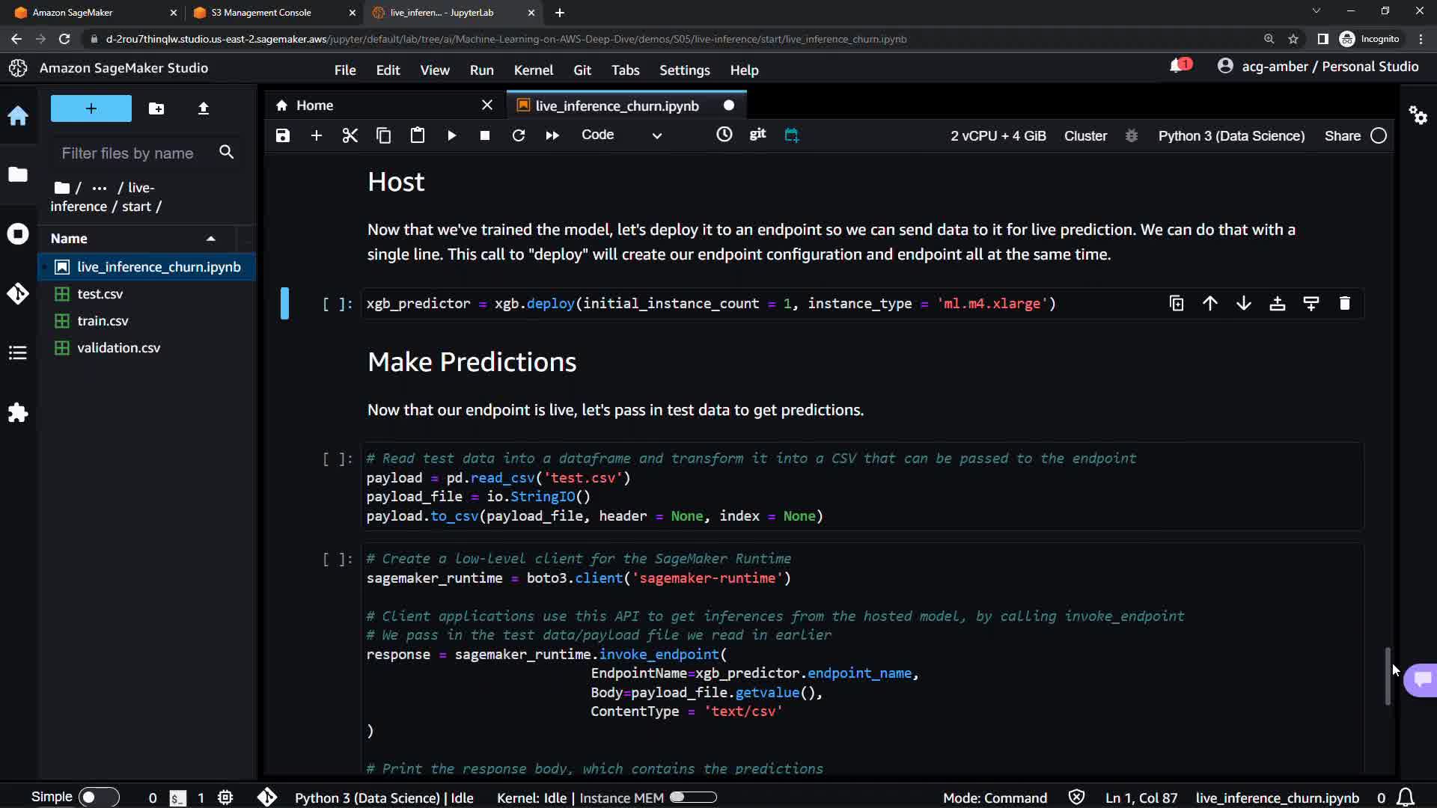The image size is (1437, 808).
Task: Open the Kernel menu
Action: point(533,70)
